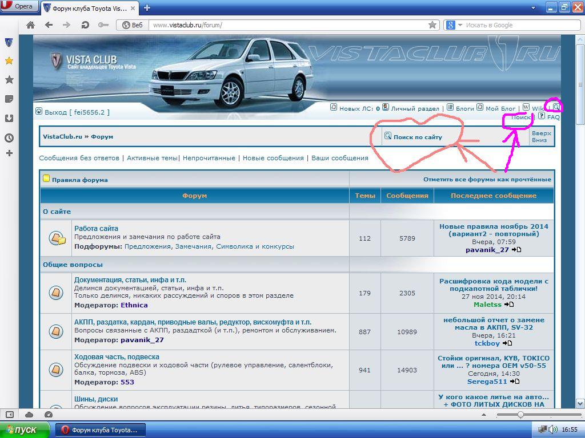Screen dimensions: 585x438
Task: Toggle Opera Turbo in the status bar
Action: [49, 415]
